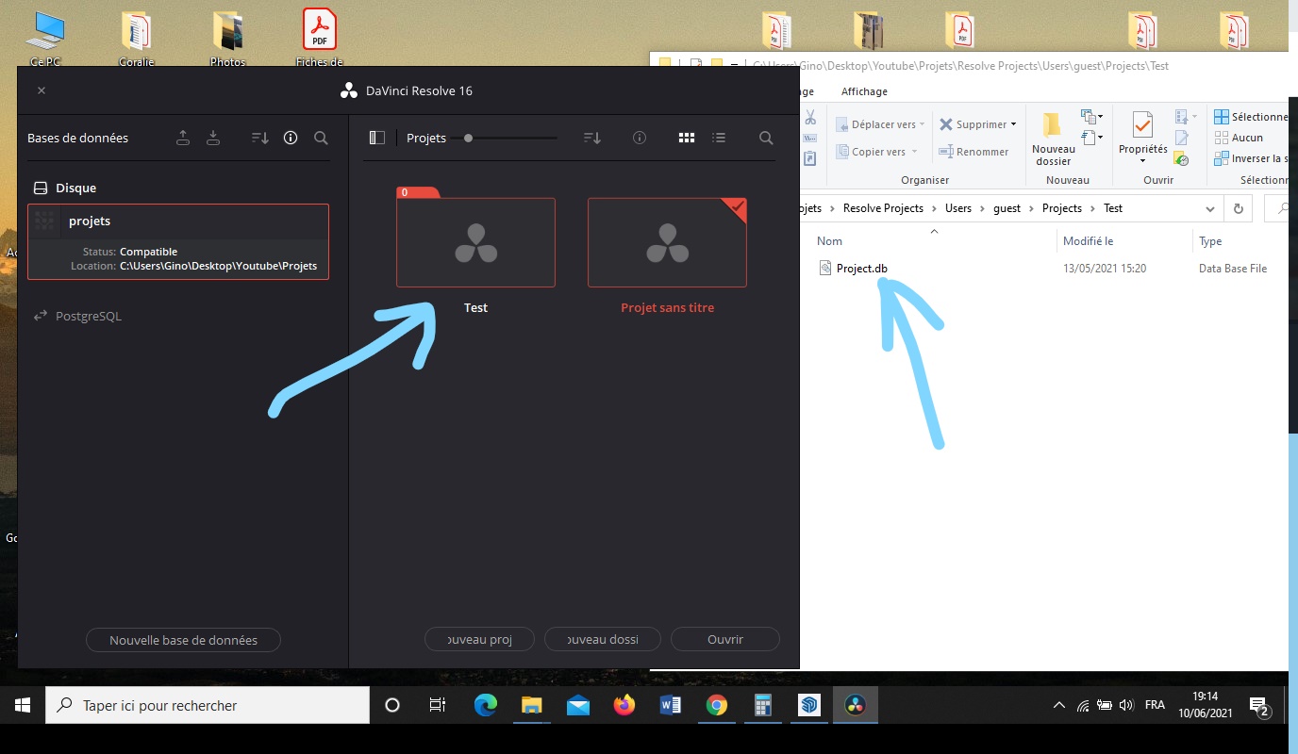Click the Windows Start button

[23, 705]
